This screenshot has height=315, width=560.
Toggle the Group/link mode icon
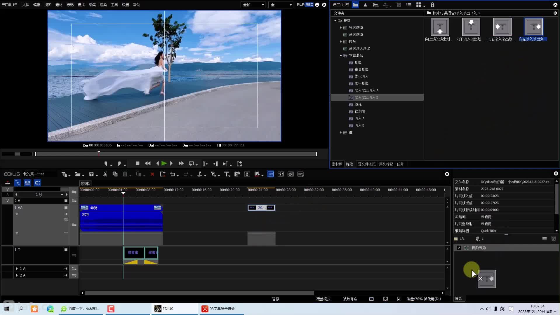tap(27, 183)
